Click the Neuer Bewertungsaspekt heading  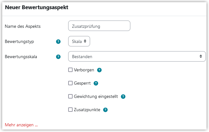coord(37,7)
